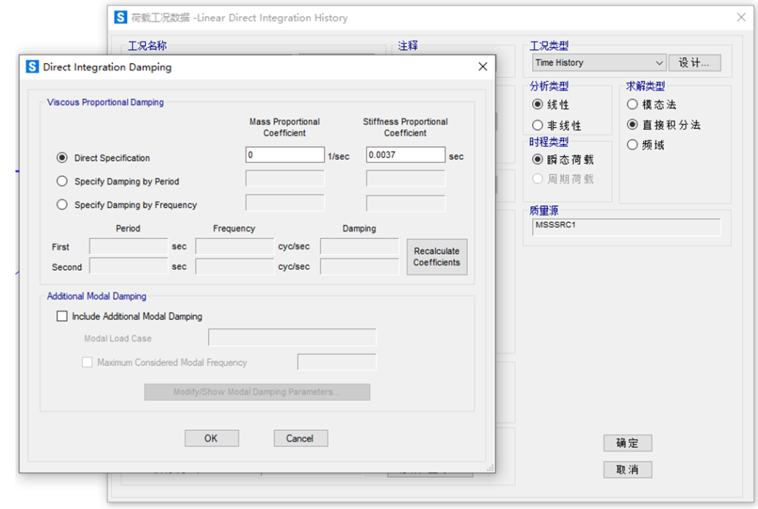Open the Time History load case type dropdown

(x=599, y=63)
